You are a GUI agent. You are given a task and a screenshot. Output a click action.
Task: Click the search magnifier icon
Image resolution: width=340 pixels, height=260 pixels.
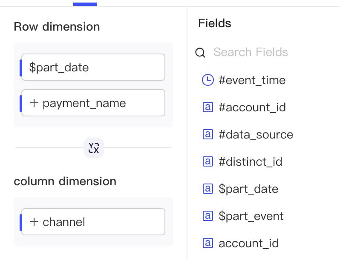click(x=200, y=53)
